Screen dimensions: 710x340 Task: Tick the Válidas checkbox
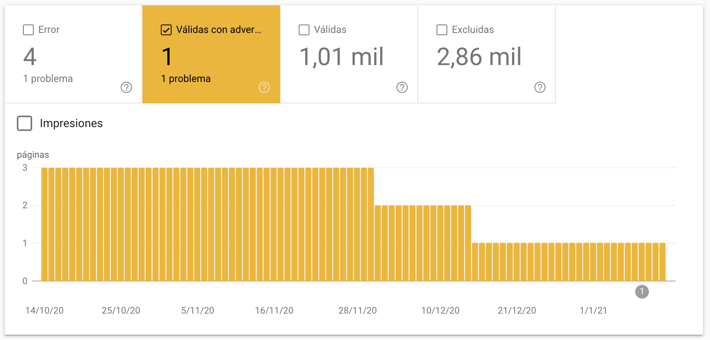(304, 30)
